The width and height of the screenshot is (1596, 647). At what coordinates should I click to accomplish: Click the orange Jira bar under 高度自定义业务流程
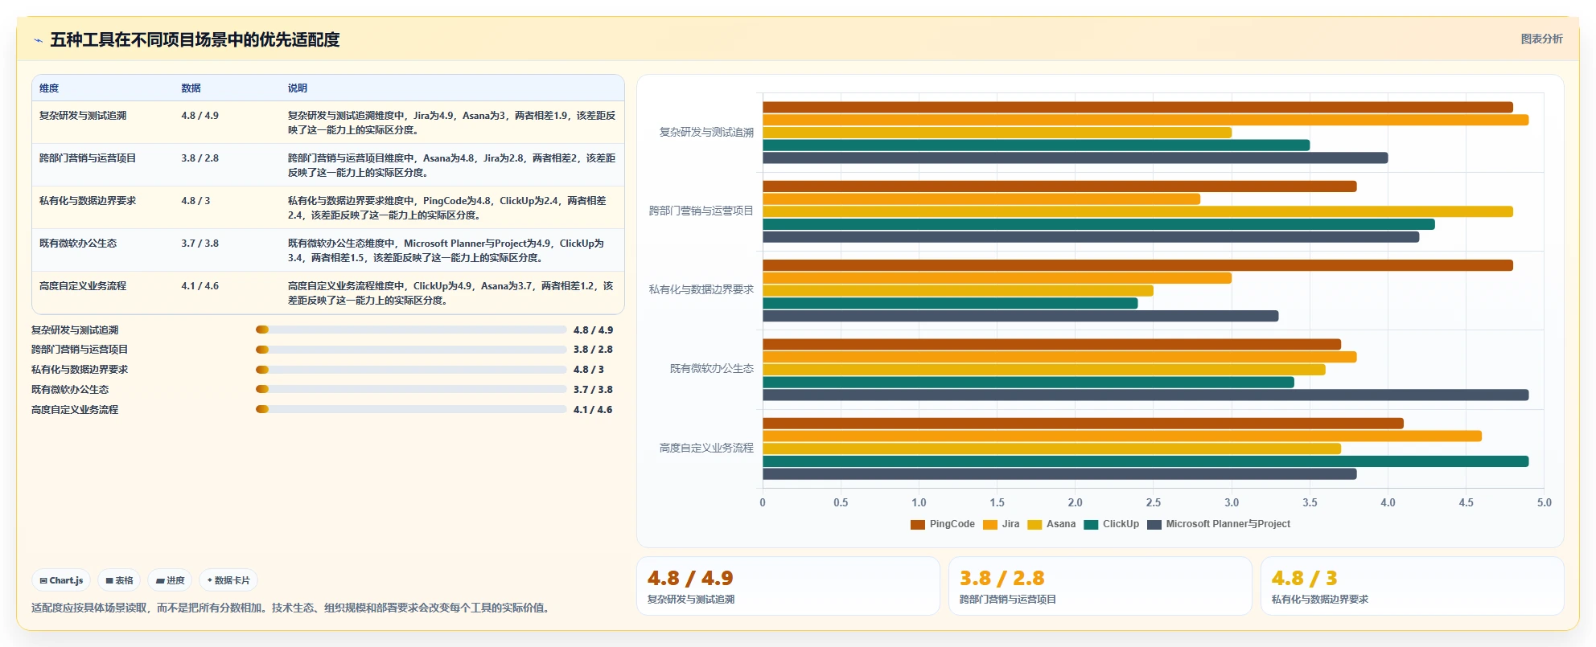(x=1122, y=436)
